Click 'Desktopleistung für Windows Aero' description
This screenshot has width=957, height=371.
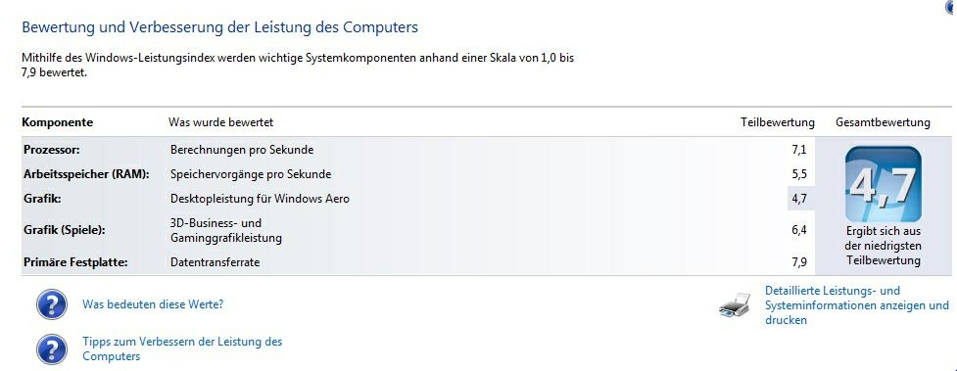point(260,199)
